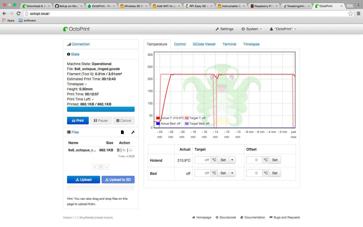Switch to the Control tab

point(180,44)
